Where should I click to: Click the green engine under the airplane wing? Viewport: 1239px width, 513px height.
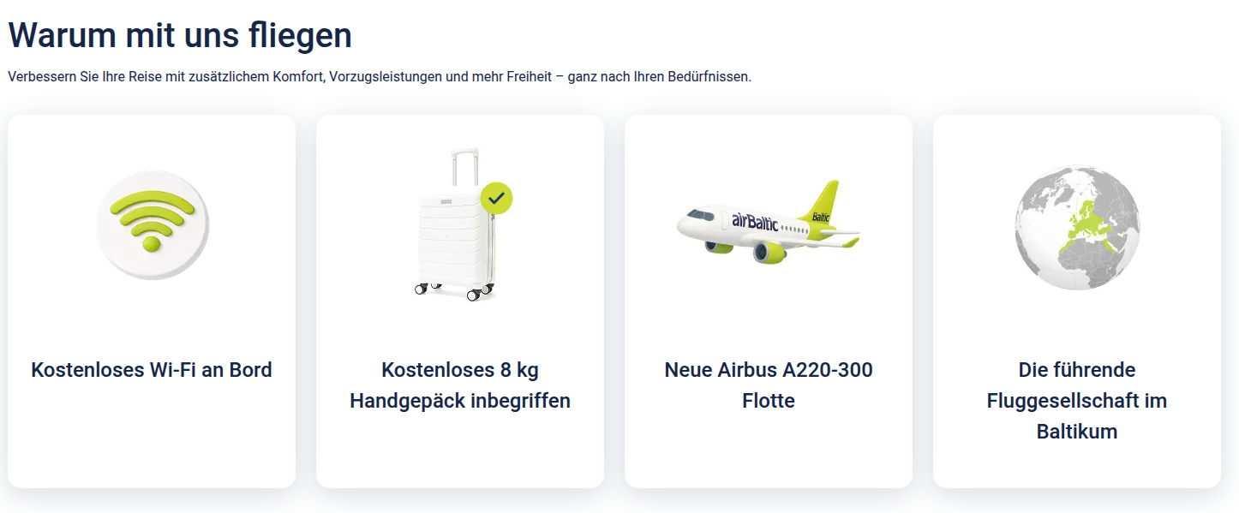point(769,253)
